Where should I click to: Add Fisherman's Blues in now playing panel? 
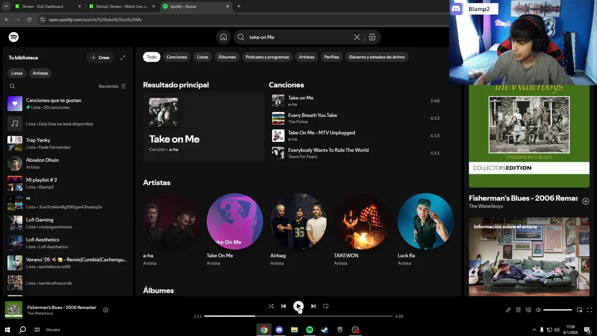point(586,201)
